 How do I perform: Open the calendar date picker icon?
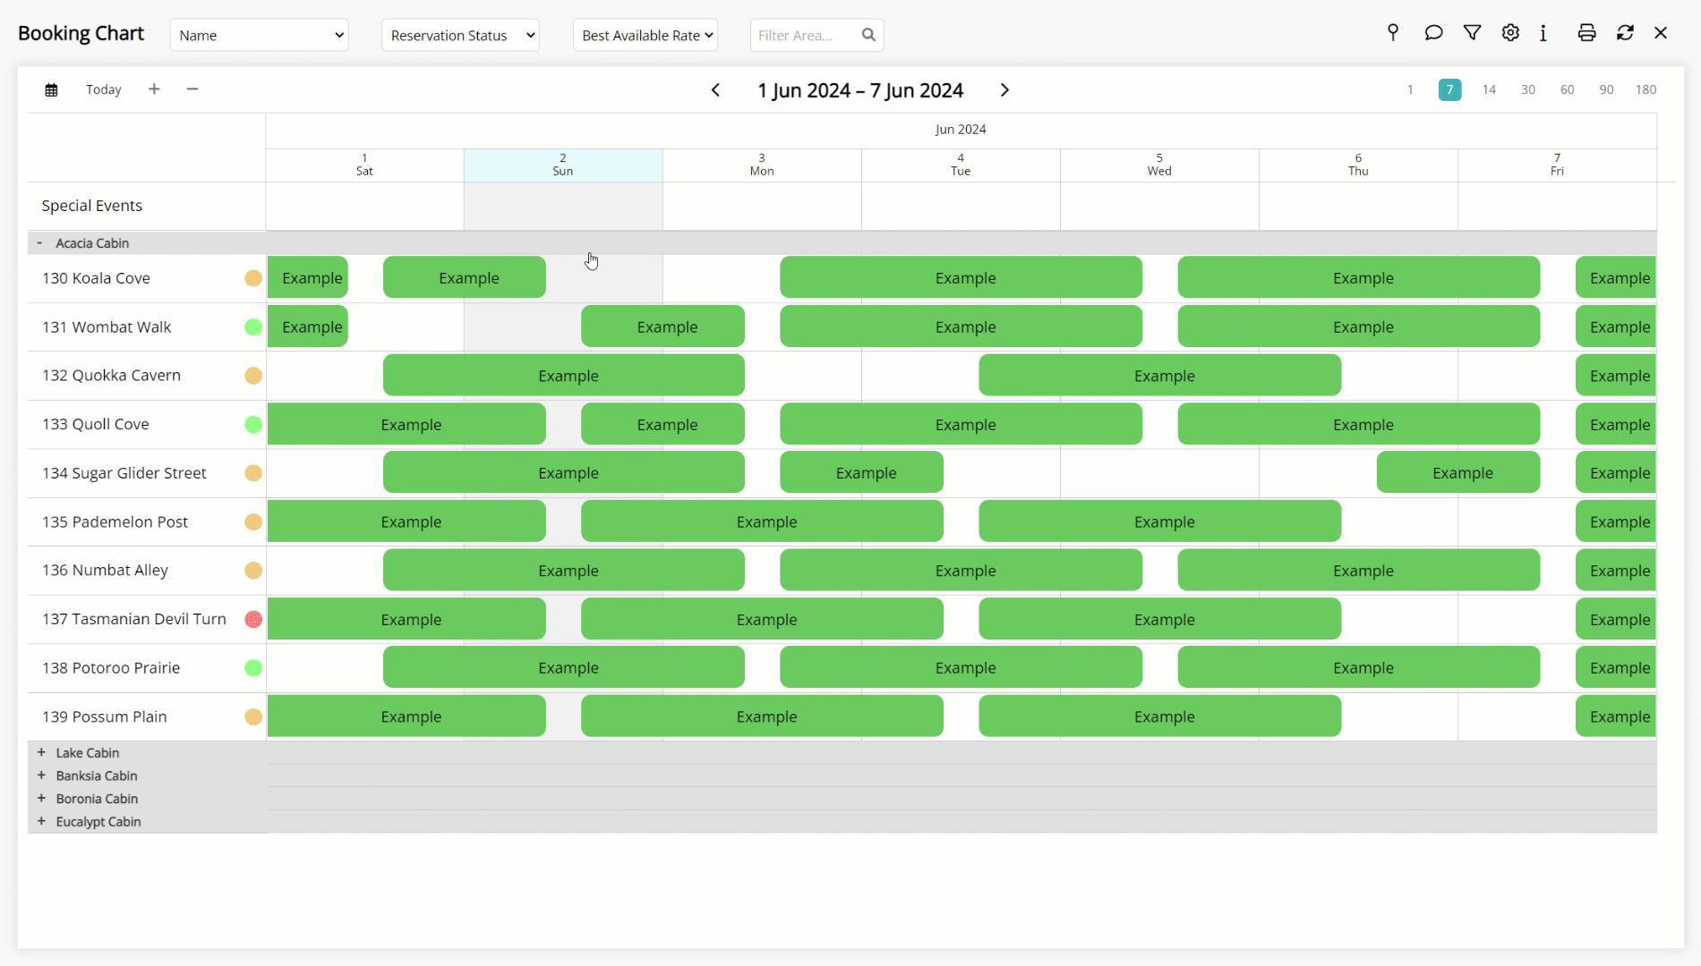coord(52,89)
